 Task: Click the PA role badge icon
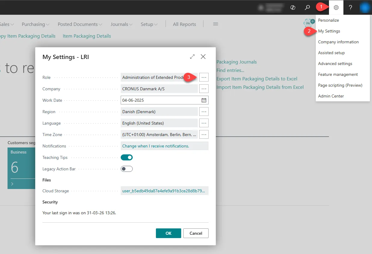coord(308,23)
